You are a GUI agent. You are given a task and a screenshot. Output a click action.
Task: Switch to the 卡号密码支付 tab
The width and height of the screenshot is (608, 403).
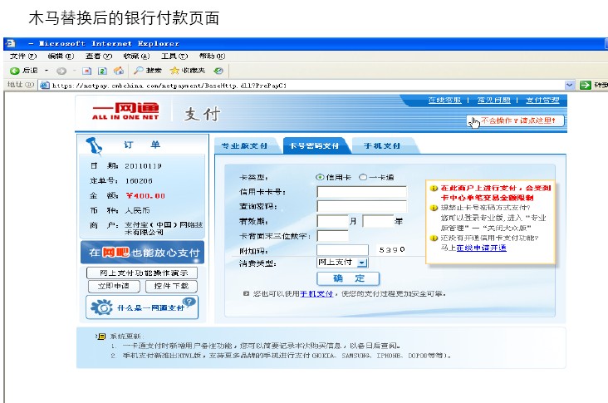314,146
